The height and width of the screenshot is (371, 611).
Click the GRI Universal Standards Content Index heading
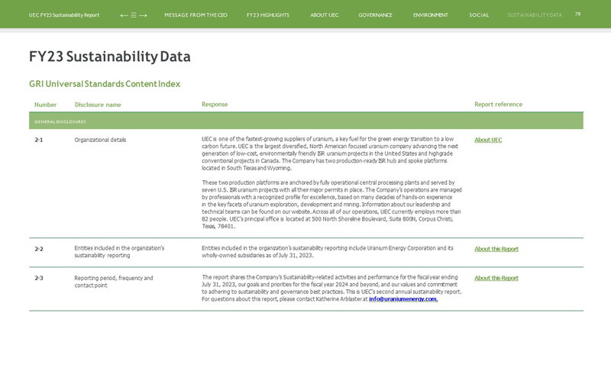(105, 84)
